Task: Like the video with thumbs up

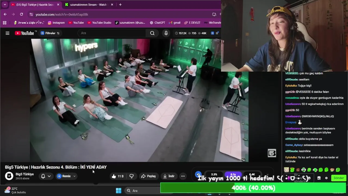Action: 117,176
